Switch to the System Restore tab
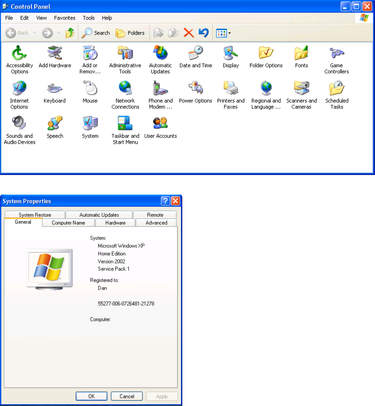This screenshot has width=375, height=406. click(35, 215)
